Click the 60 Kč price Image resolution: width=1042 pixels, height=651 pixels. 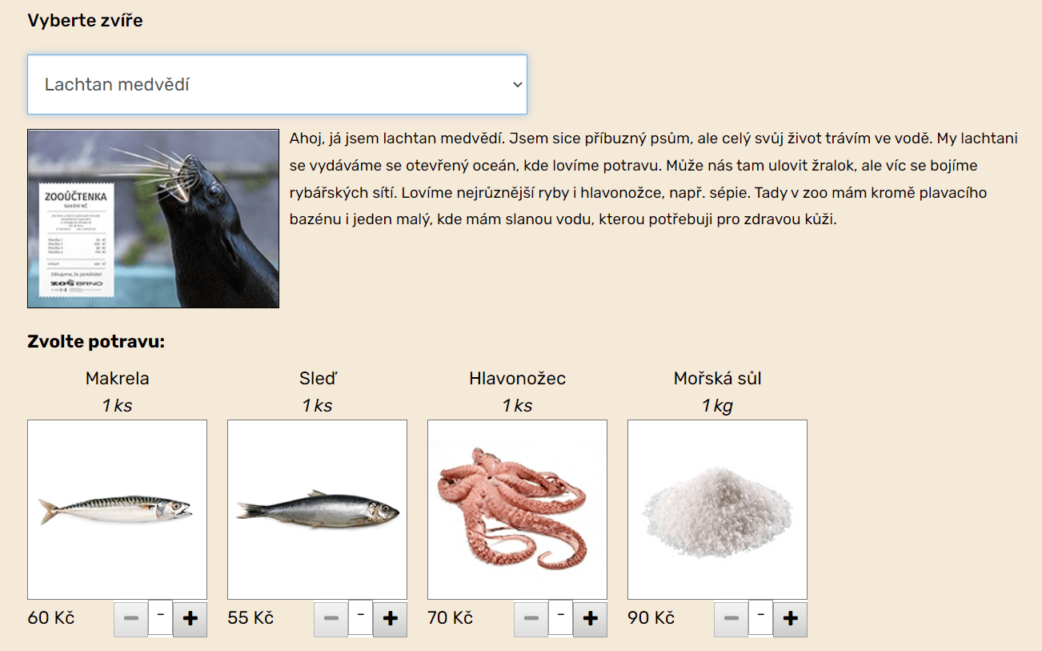[51, 618]
